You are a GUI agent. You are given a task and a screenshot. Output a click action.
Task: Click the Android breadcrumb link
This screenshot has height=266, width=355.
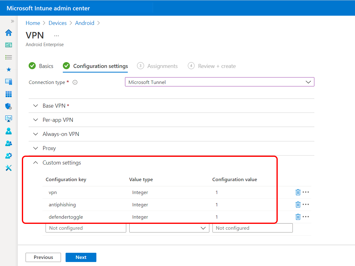coord(85,23)
